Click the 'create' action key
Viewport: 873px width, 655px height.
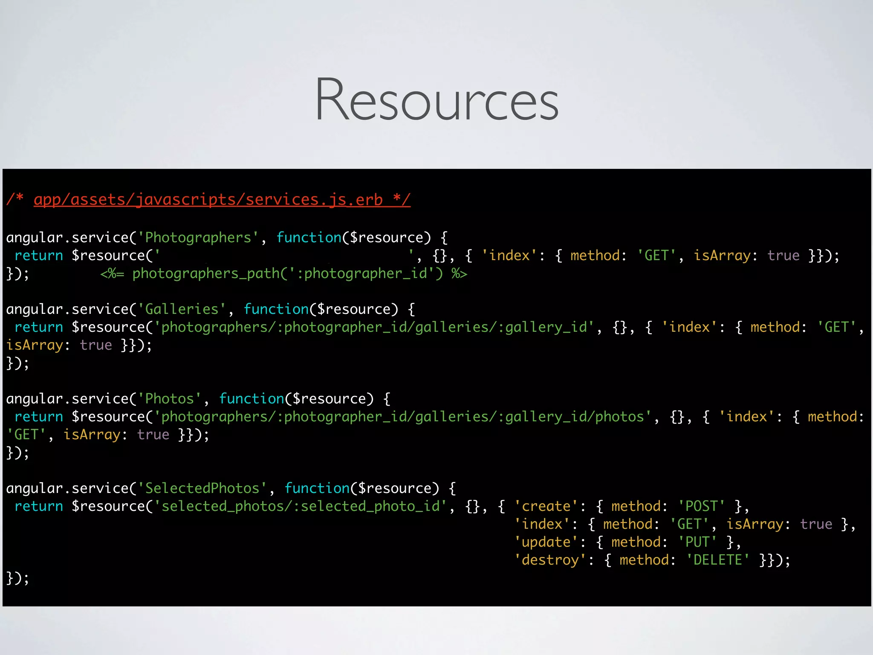[546, 506]
